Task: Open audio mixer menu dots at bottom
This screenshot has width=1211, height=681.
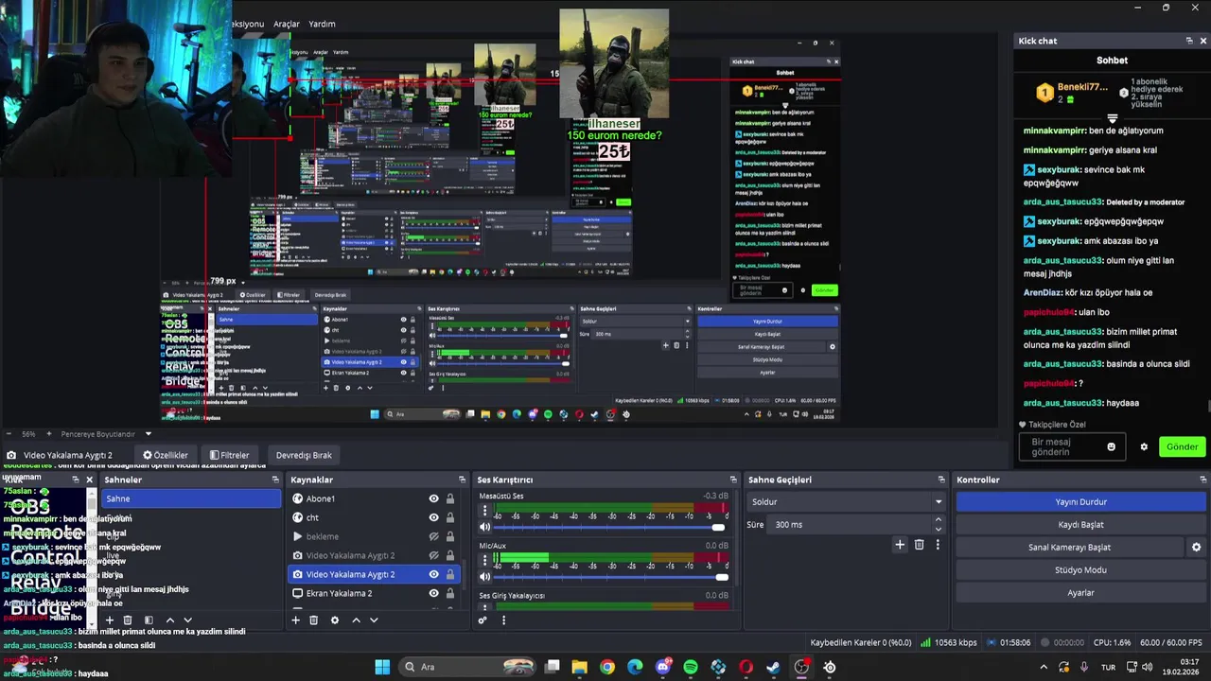Action: pos(503,620)
